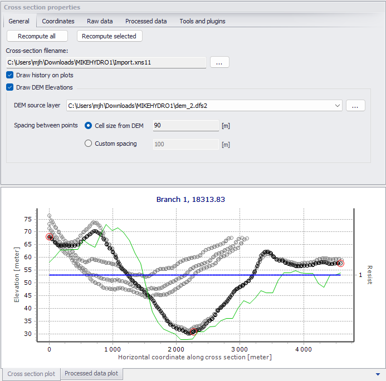Click Recompute selected button
386x381 pixels.
109,36
